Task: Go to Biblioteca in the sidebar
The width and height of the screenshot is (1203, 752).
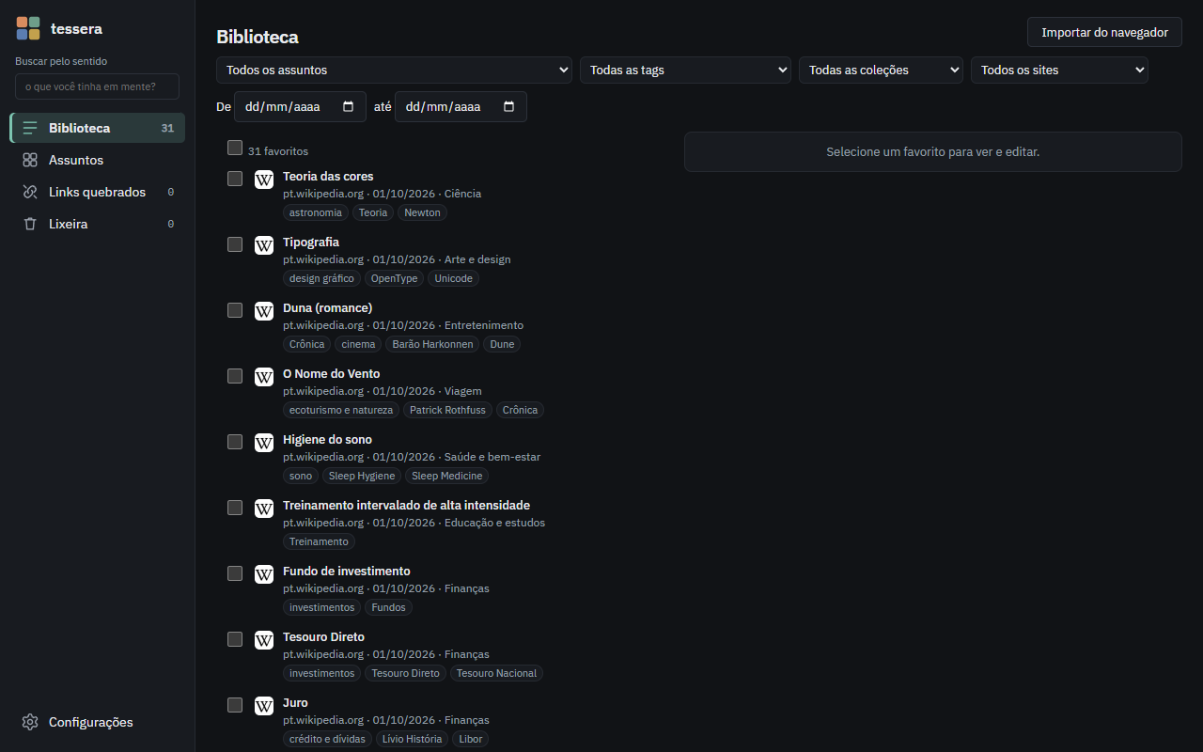Action: click(98, 128)
